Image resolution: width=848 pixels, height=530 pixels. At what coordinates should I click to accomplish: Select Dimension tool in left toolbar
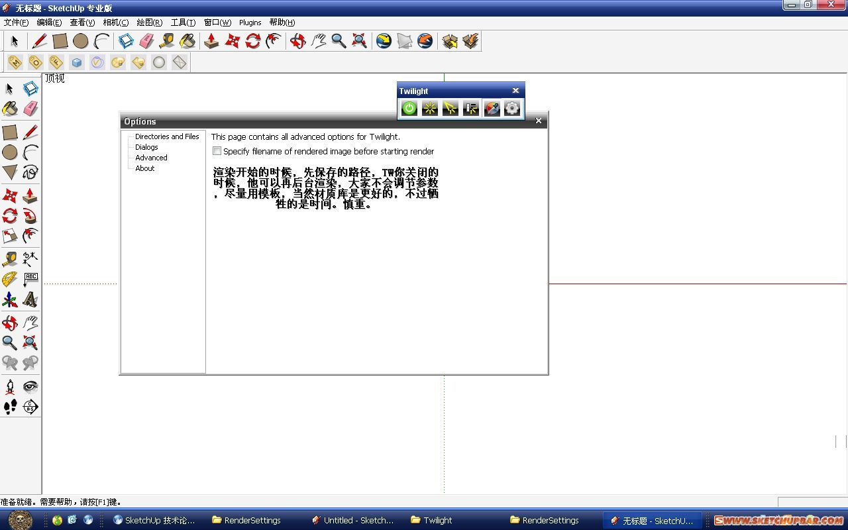(30, 259)
